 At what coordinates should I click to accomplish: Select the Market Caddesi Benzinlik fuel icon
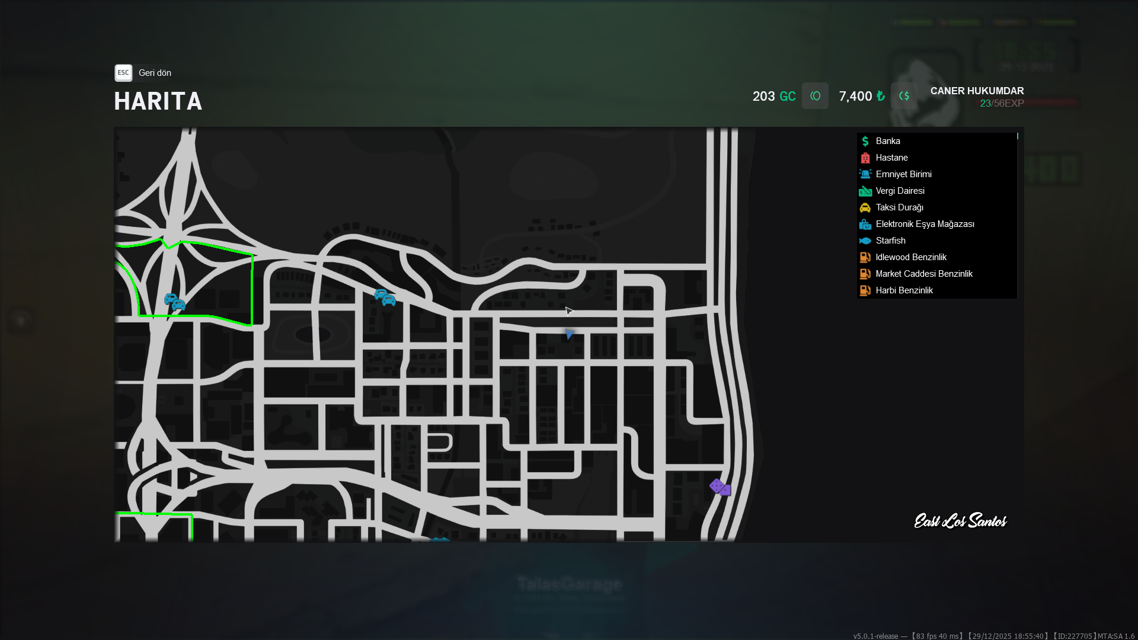865,274
